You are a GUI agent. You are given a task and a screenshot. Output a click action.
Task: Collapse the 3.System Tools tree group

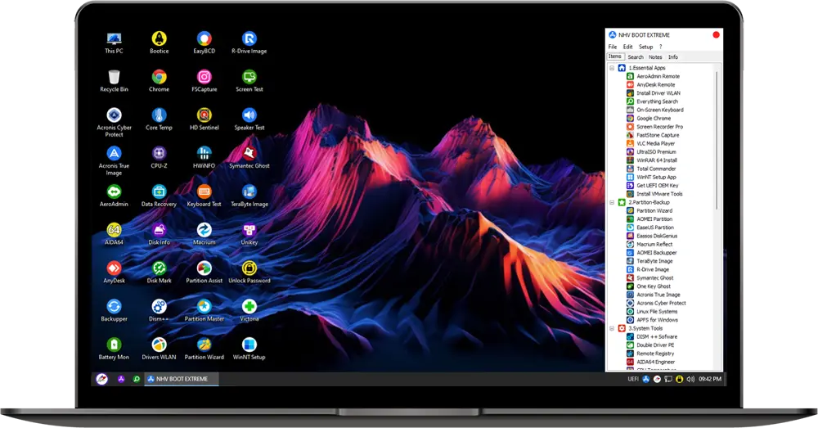click(x=612, y=328)
